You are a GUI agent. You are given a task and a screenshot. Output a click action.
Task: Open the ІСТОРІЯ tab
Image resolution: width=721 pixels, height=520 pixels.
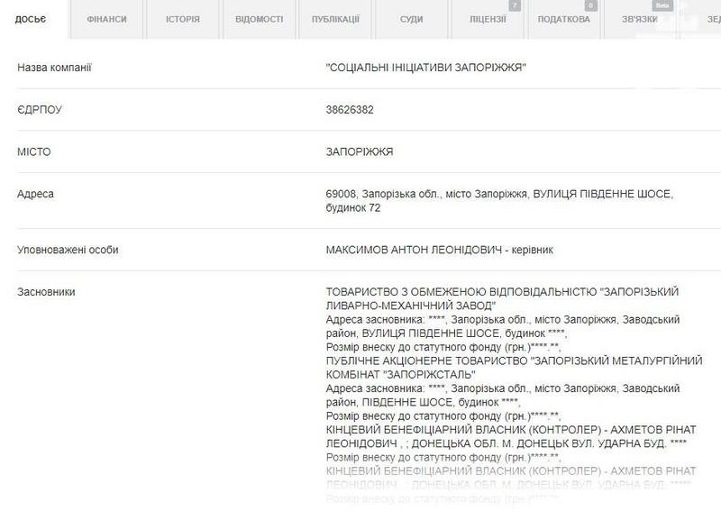pos(183,19)
